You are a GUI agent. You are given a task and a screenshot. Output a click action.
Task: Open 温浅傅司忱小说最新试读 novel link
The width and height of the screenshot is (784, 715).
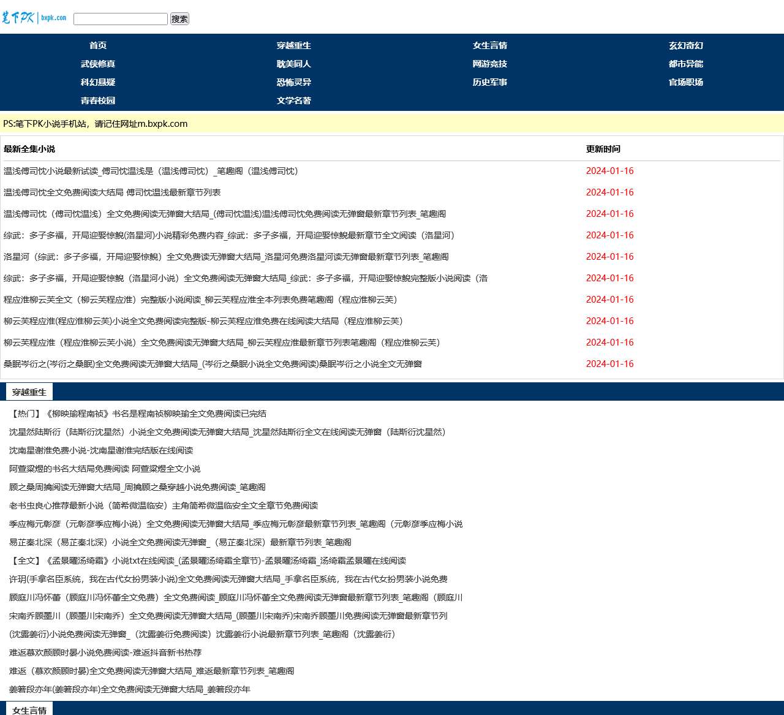151,171
